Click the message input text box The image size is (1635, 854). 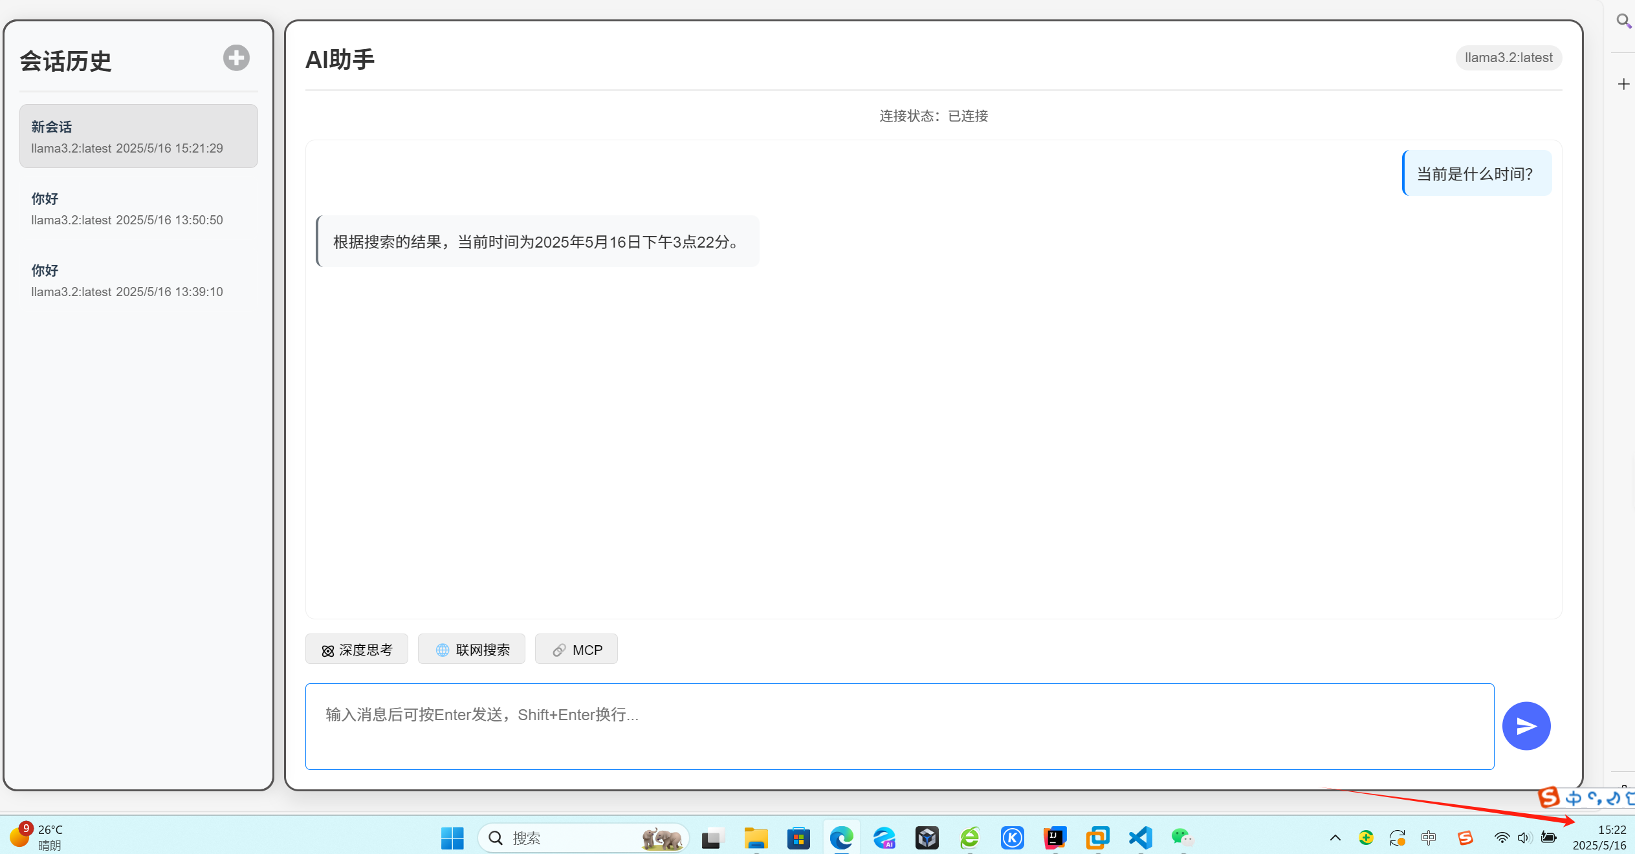[x=899, y=726]
